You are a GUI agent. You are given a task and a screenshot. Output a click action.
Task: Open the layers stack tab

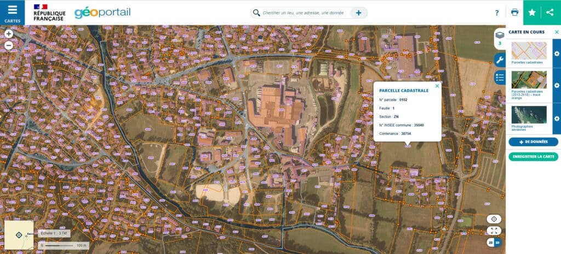[499, 37]
